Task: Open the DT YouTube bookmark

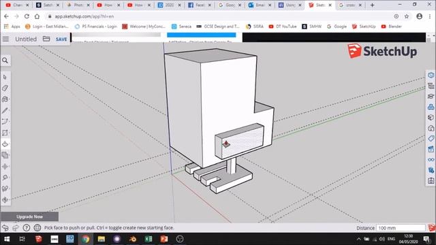Action: click(x=283, y=27)
